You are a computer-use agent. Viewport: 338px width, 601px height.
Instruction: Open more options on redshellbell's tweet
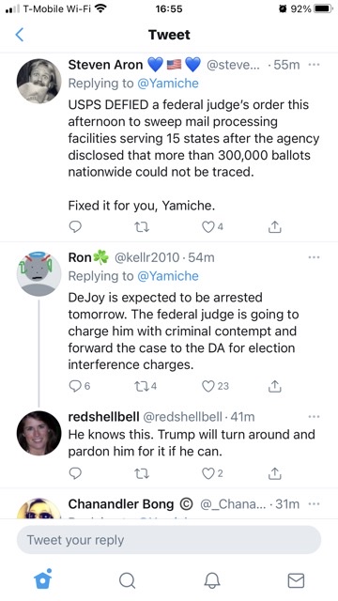314,417
